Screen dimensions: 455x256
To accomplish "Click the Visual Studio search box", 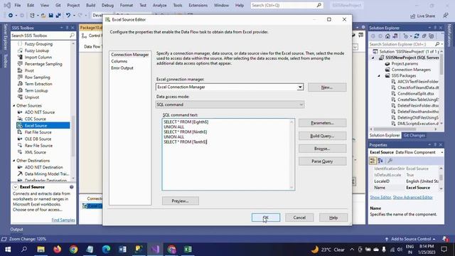I will pyautogui.click(x=287, y=5).
